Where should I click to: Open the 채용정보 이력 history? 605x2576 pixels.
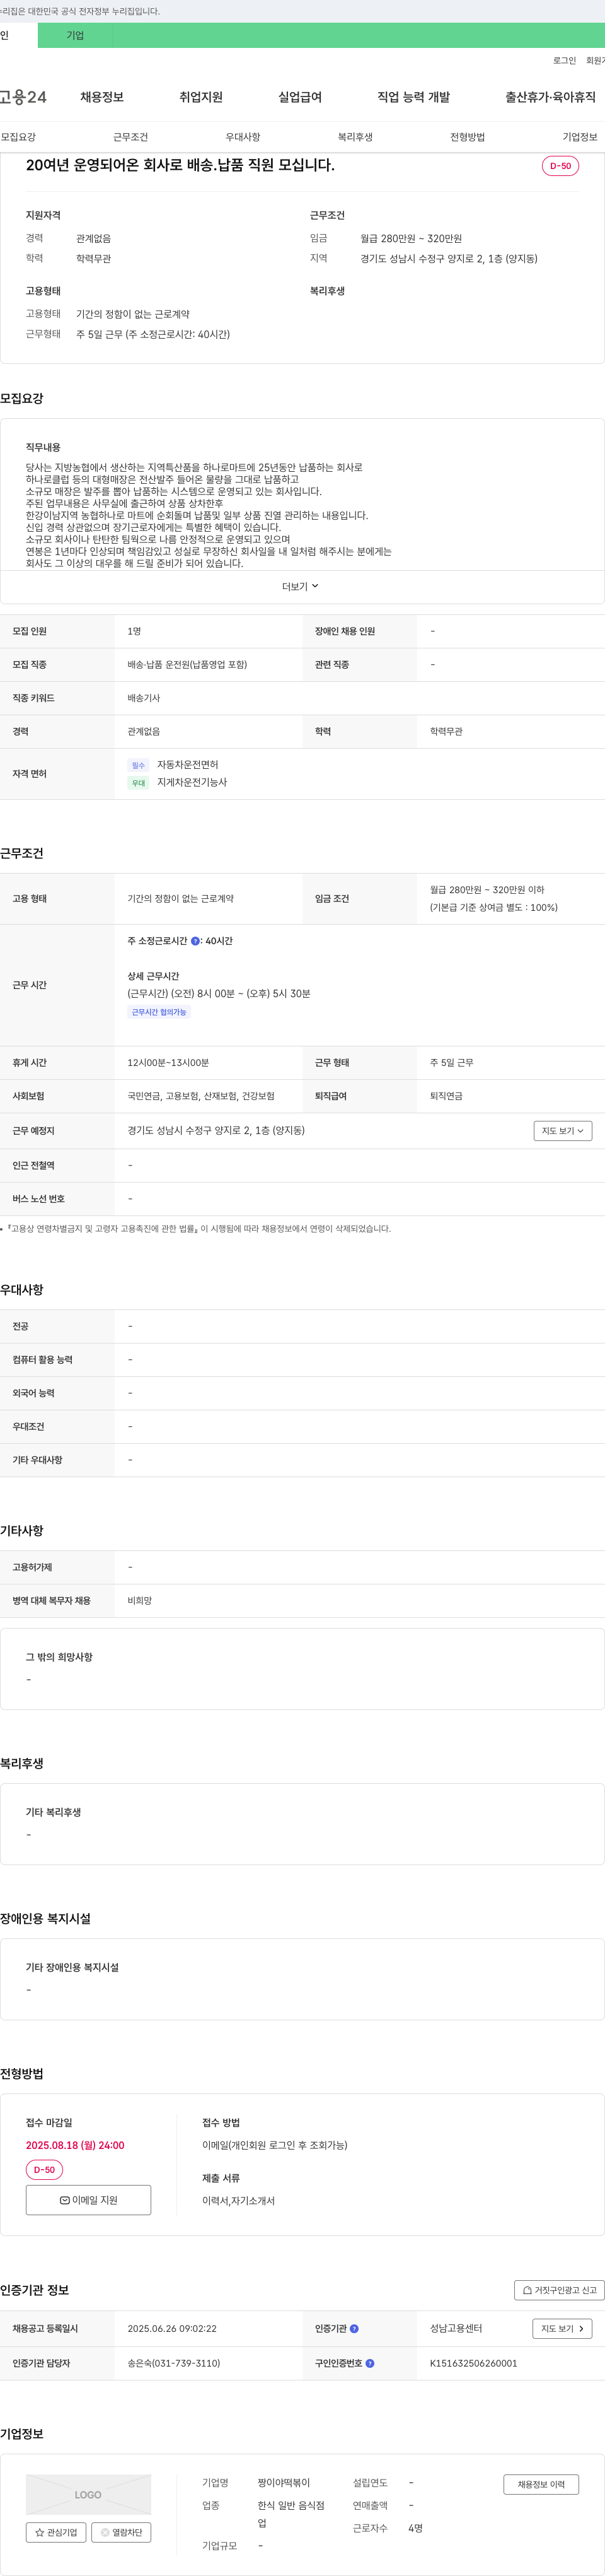541,2484
